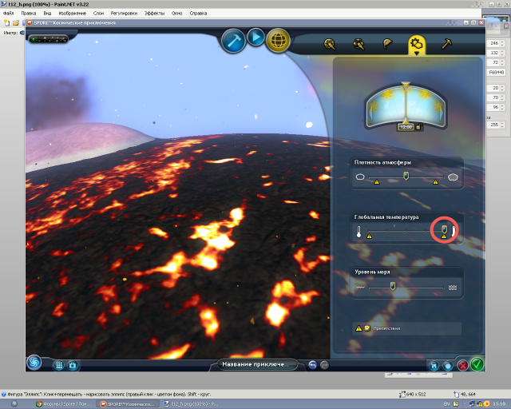
Task: Open the Эффекты menu
Action: [x=154, y=14]
